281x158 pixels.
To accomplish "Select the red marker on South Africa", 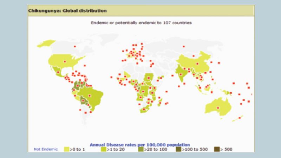I will (143, 110).
